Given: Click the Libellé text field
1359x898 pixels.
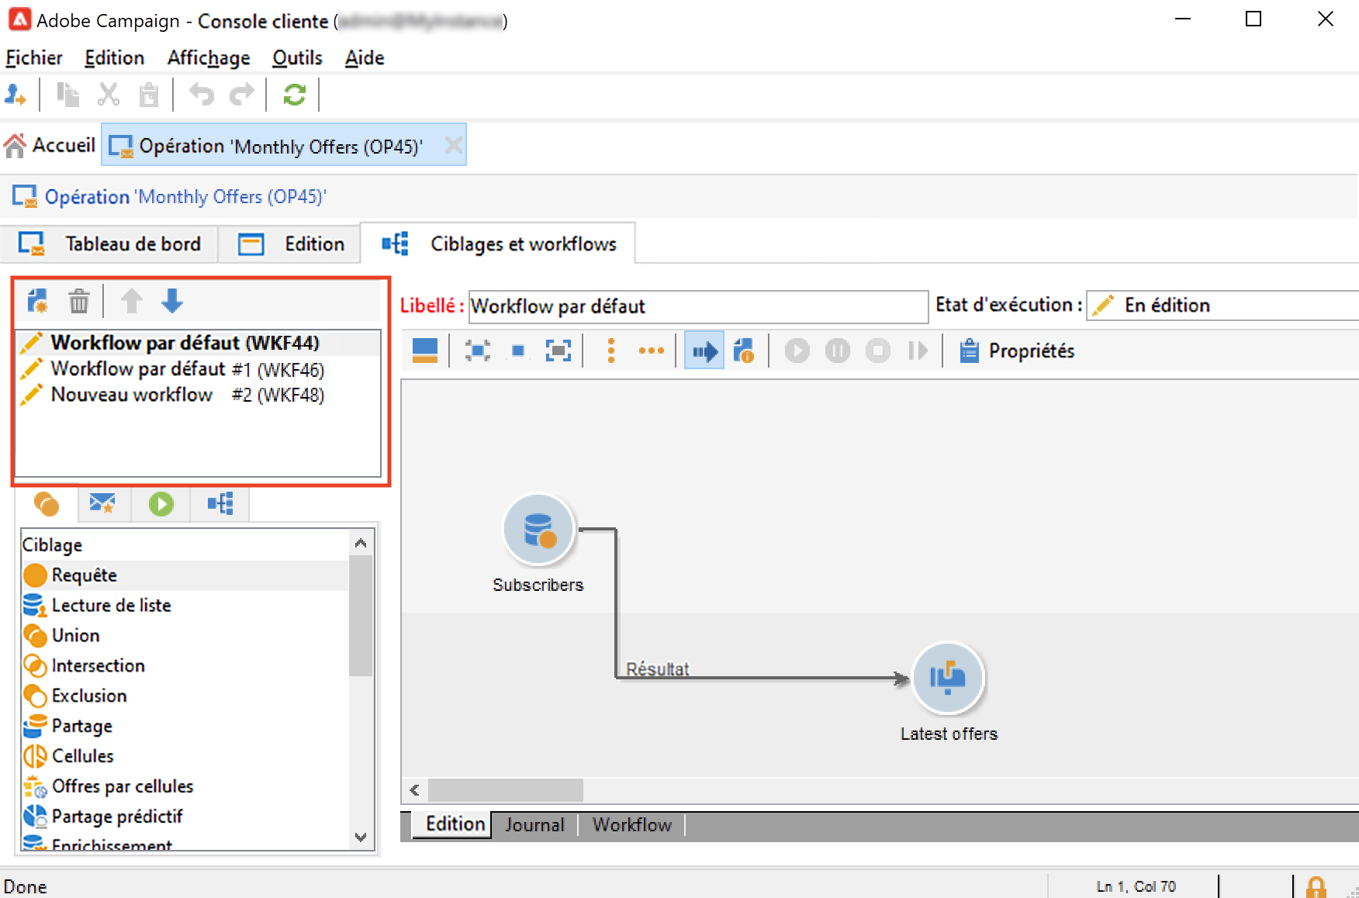Looking at the screenshot, I should (x=698, y=306).
